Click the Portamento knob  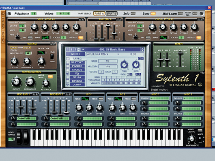point(191,139)
